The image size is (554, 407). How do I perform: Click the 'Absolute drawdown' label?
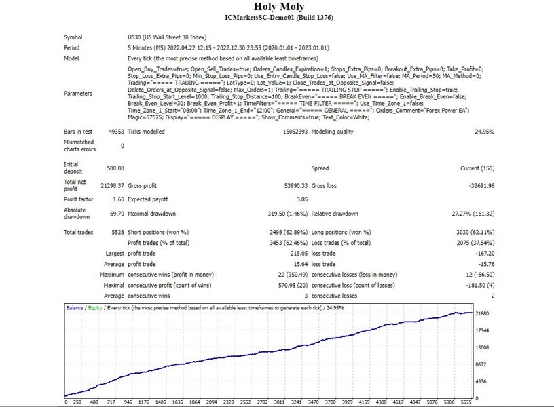coord(77,213)
